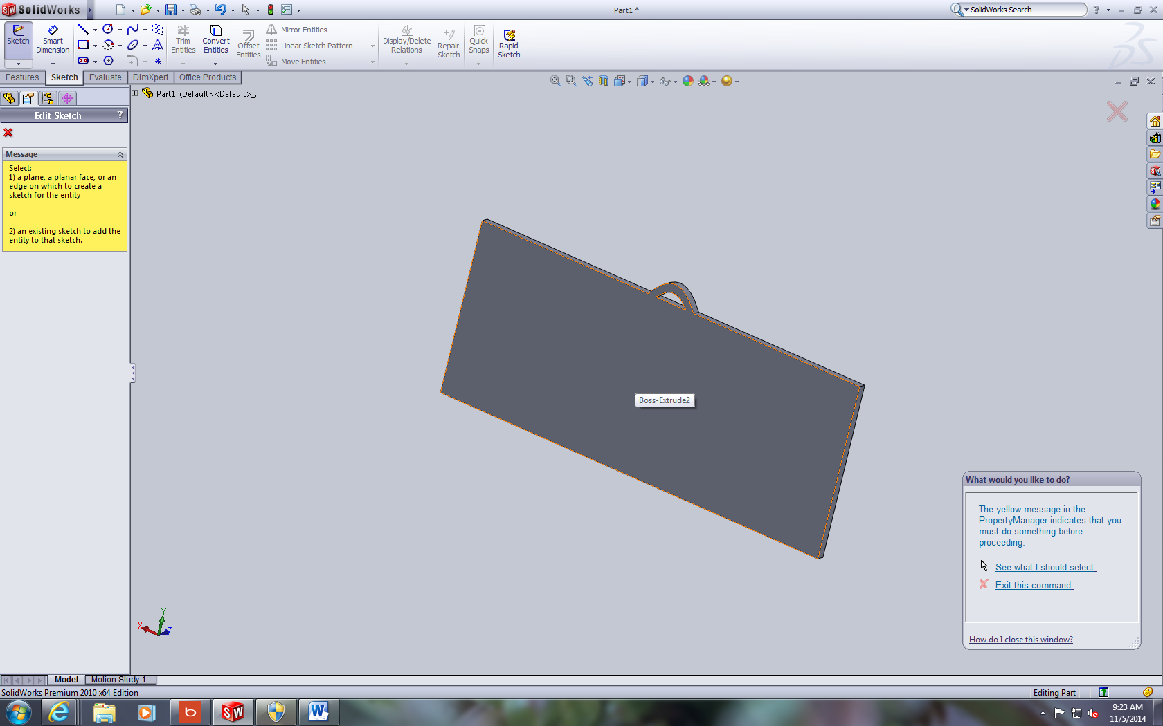This screenshot has height=726, width=1163.
Task: Open Custom Properties task pane tab
Action: click(x=1155, y=221)
